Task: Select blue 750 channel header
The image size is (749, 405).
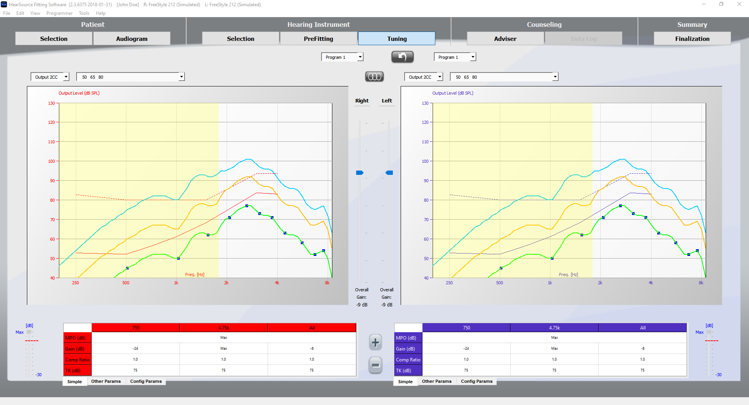Action: pyautogui.click(x=467, y=328)
